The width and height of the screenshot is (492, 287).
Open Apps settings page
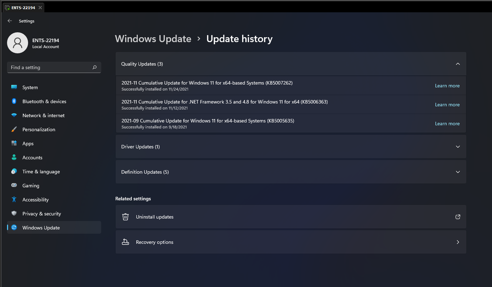pos(54,143)
